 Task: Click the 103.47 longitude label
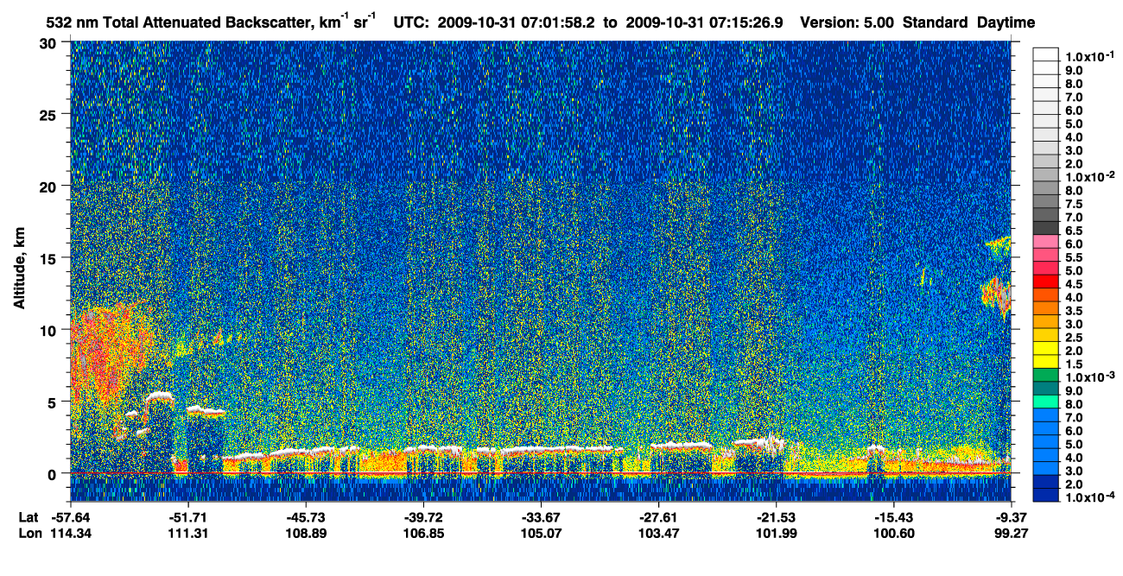[659, 533]
